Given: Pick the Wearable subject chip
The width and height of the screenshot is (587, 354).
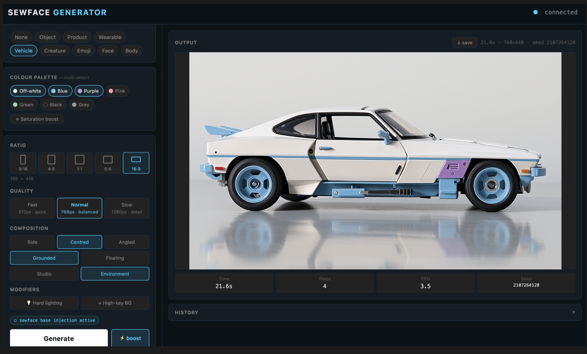Looking at the screenshot, I should (110, 37).
